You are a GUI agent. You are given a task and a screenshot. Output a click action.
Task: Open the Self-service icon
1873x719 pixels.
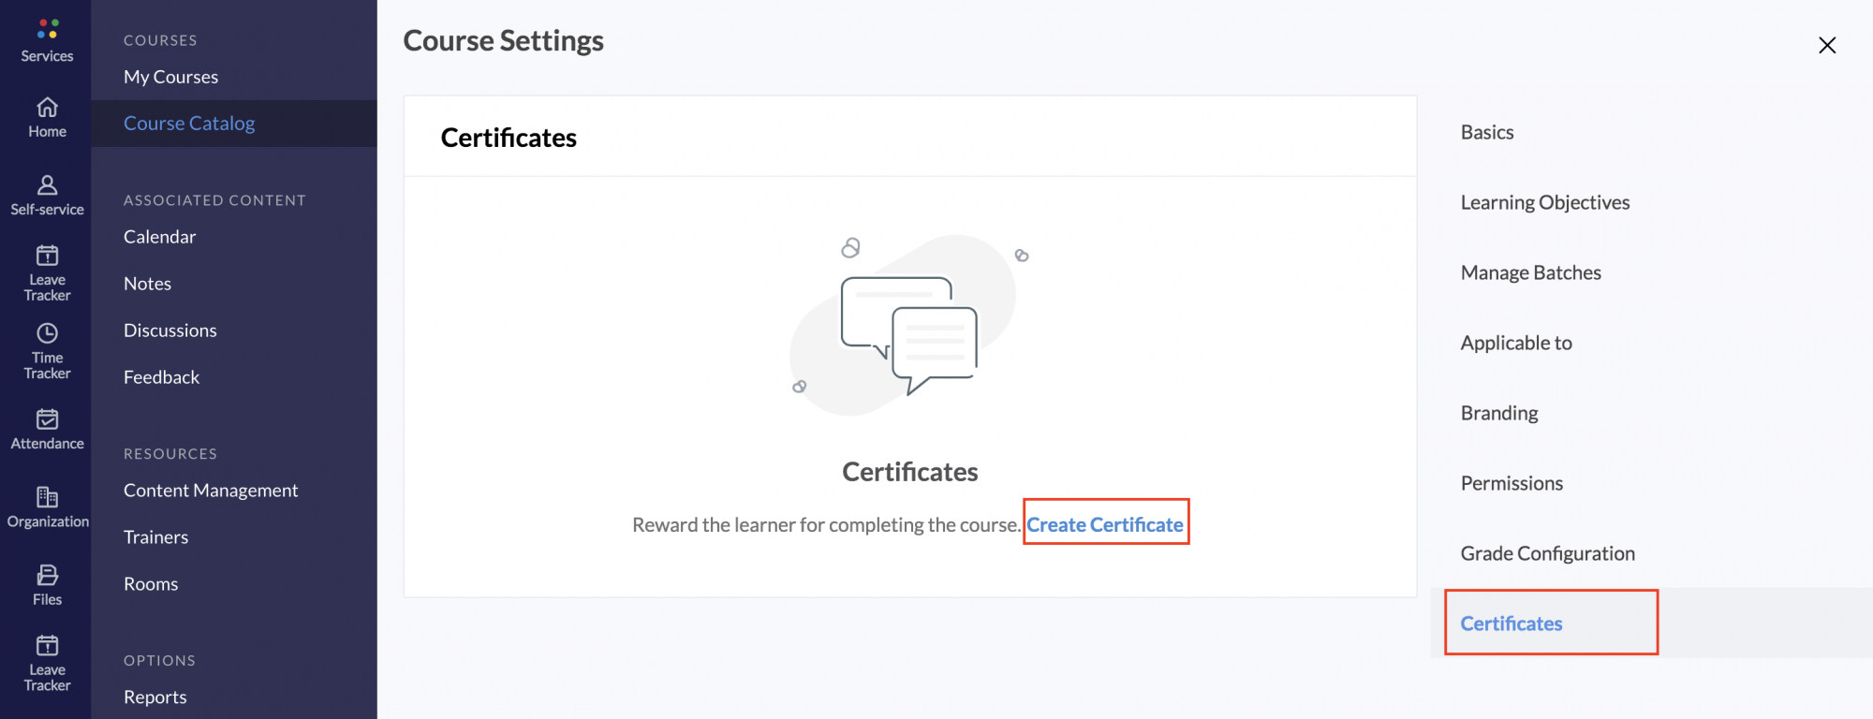tap(47, 184)
